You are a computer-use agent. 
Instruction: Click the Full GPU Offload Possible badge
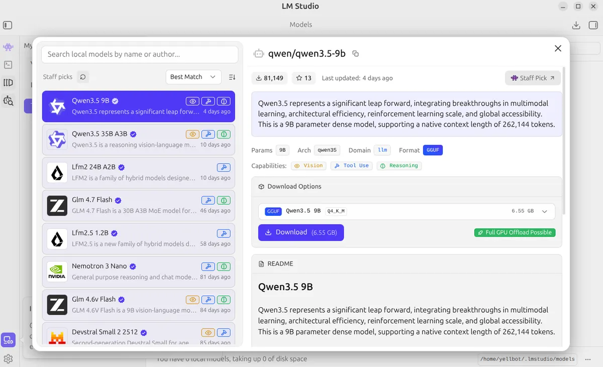[x=515, y=232]
